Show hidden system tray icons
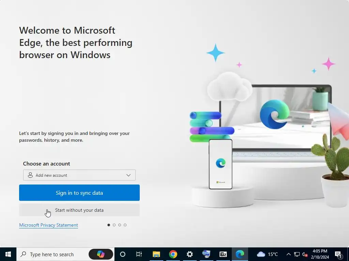 coord(288,254)
